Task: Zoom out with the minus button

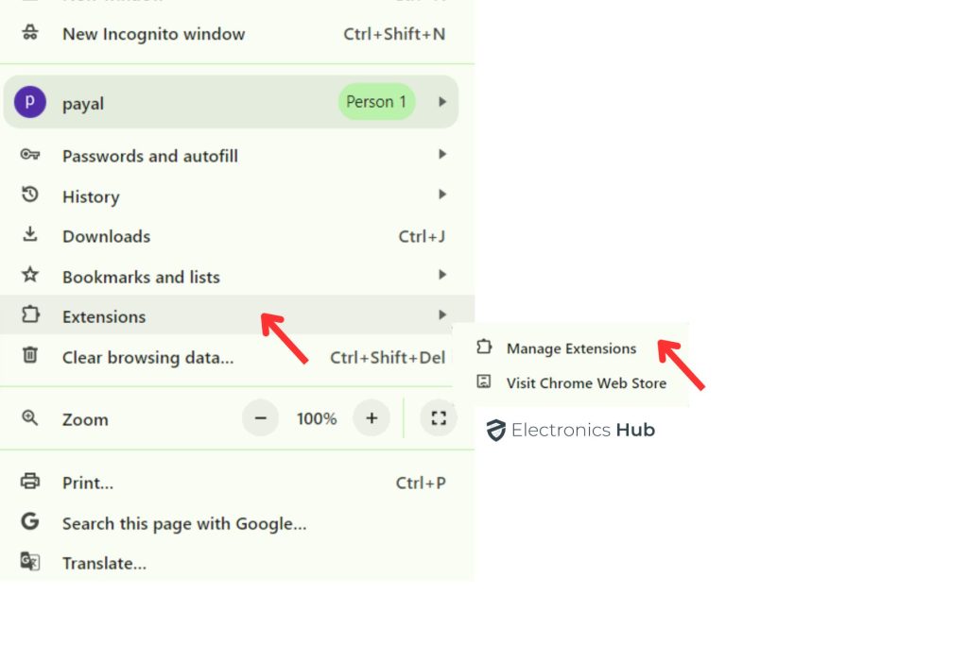Action: (261, 418)
